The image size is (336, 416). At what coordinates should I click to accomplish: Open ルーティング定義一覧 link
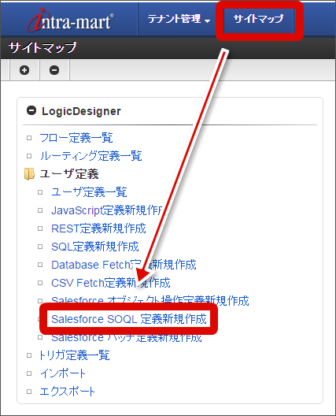pos(91,156)
